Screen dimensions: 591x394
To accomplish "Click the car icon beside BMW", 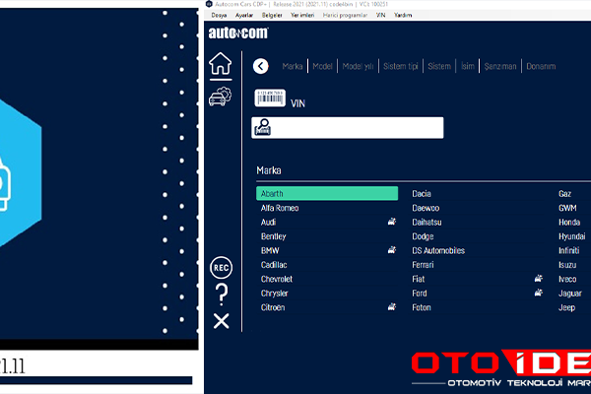I will click(392, 250).
